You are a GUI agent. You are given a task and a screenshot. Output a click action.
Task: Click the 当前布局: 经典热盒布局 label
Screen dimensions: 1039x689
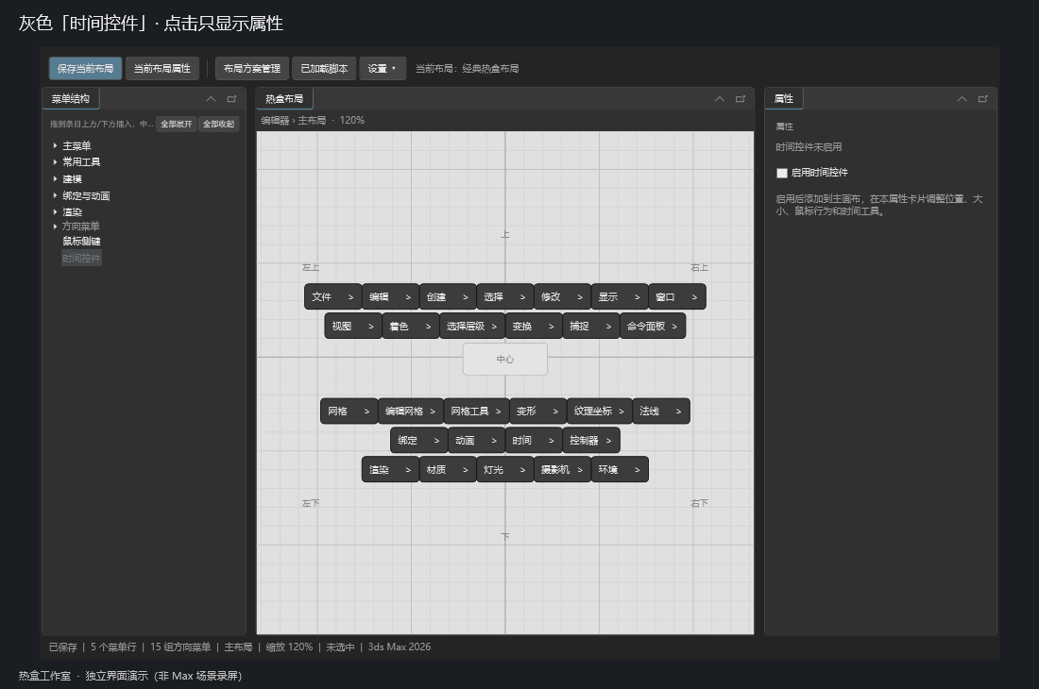pos(468,68)
